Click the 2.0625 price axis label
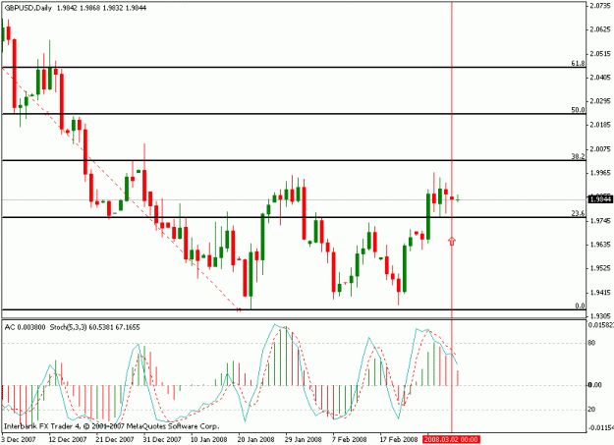614x445 pixels. point(600,29)
